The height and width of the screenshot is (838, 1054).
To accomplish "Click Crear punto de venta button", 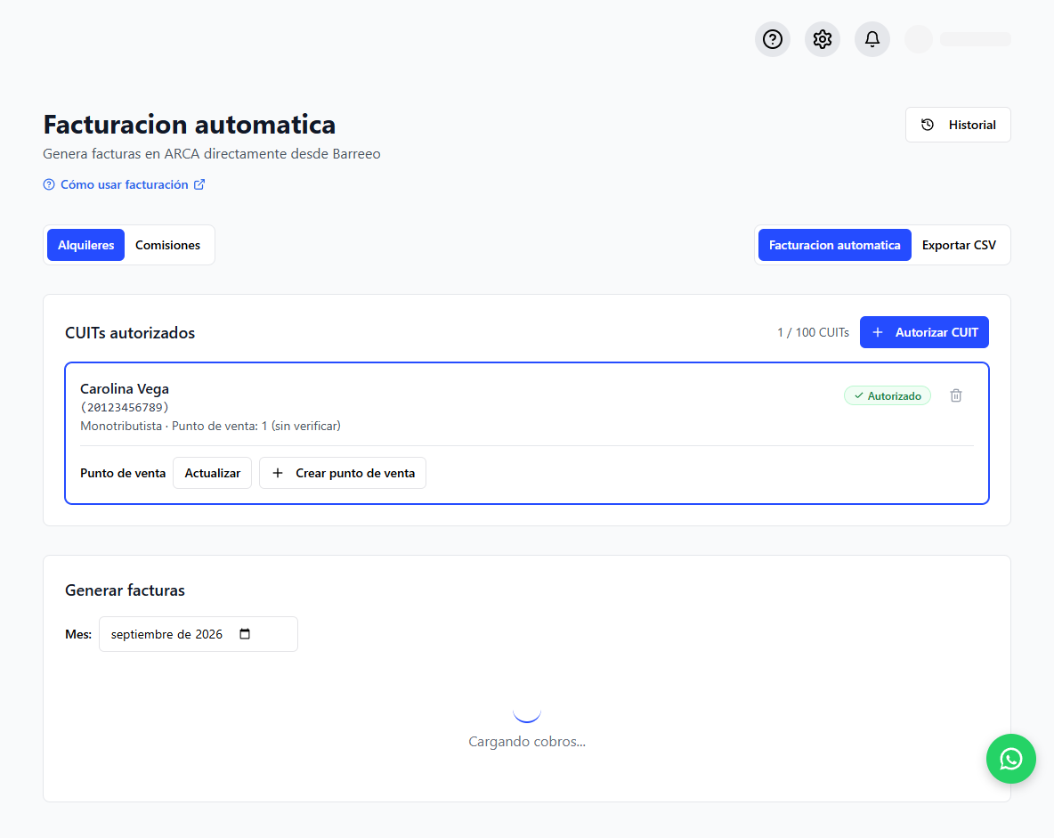I will click(x=343, y=473).
